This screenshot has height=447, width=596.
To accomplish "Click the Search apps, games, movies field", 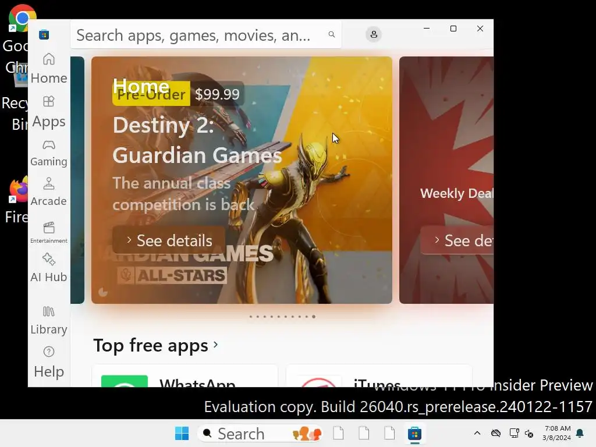I will [x=205, y=34].
